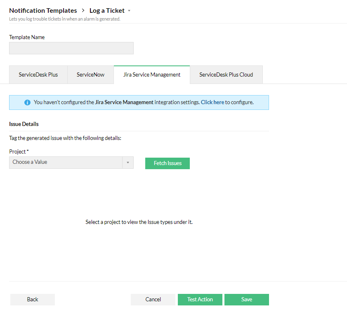Image resolution: width=347 pixels, height=319 pixels.
Task: Switch to the ServiceDesk Plus tab
Action: point(38,75)
